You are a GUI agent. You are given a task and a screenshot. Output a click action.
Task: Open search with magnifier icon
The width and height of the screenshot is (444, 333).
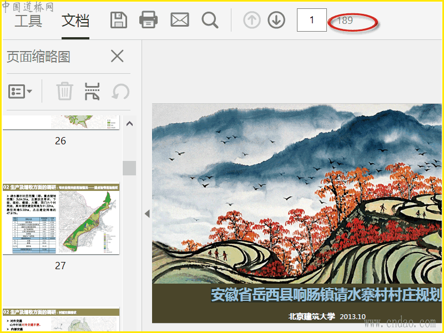pyautogui.click(x=210, y=20)
